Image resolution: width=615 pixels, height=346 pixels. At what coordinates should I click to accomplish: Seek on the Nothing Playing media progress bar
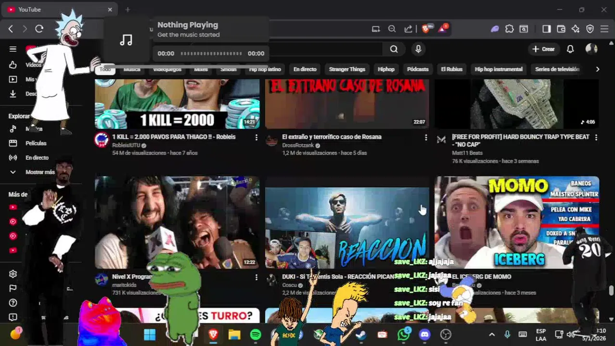(211, 53)
